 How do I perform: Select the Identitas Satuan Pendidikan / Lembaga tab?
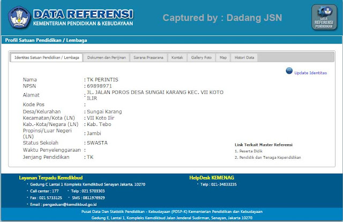point(47,57)
